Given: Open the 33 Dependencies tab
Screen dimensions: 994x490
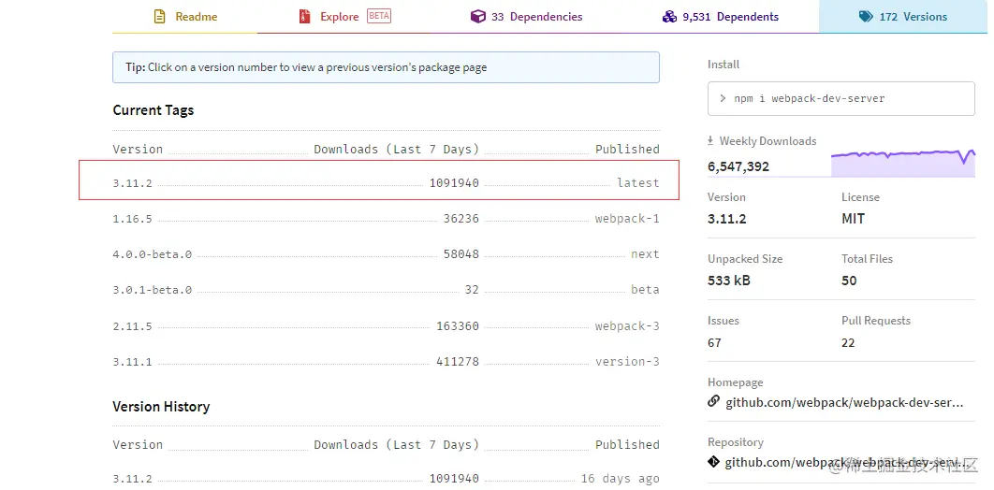Looking at the screenshot, I should [x=526, y=17].
